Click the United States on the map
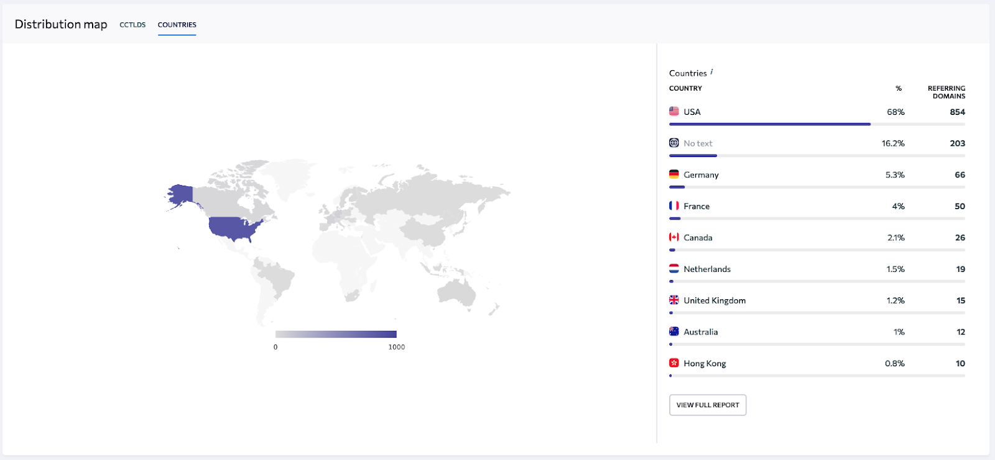995x460 pixels. [x=233, y=228]
